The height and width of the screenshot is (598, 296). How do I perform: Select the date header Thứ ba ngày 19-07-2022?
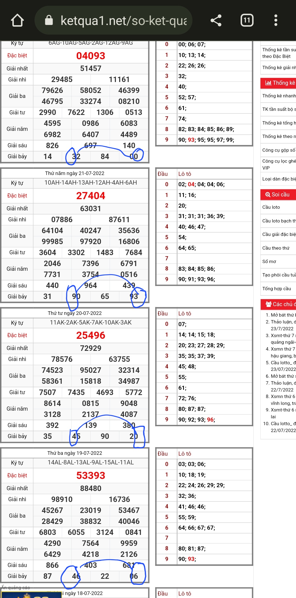click(x=75, y=453)
